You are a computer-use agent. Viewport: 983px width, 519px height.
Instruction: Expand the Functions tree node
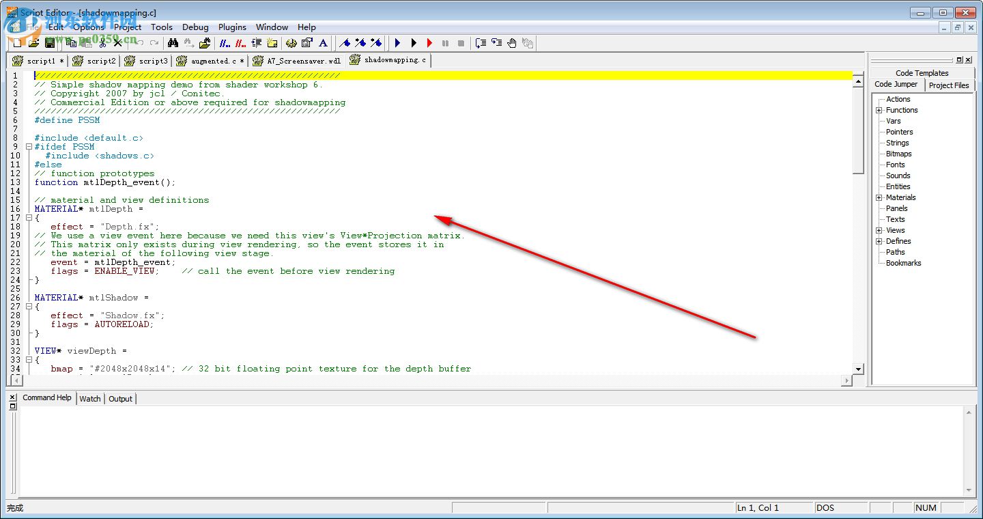(x=879, y=110)
